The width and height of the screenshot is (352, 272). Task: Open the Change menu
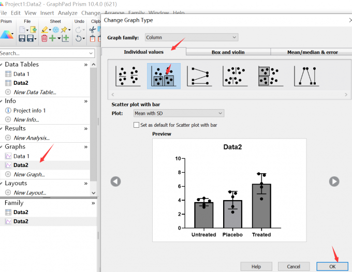91,13
